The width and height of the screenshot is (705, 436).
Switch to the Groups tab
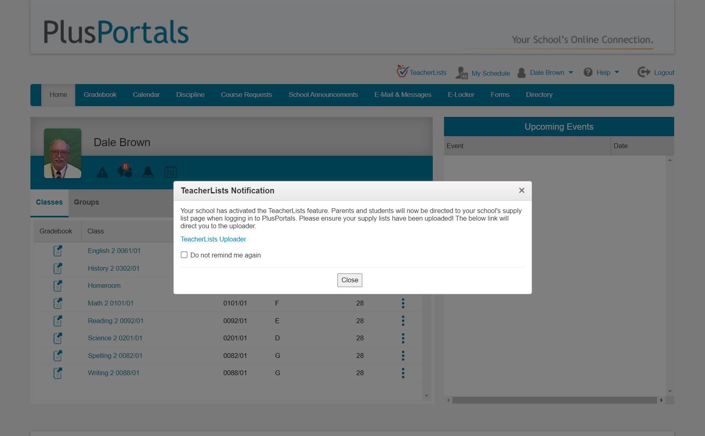pyautogui.click(x=86, y=203)
